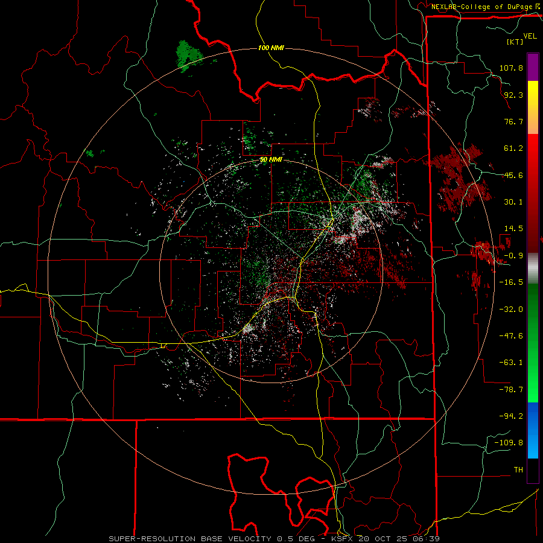The width and height of the screenshot is (543, 543).
Task: Click the [KT] units label
Action: tap(515, 42)
